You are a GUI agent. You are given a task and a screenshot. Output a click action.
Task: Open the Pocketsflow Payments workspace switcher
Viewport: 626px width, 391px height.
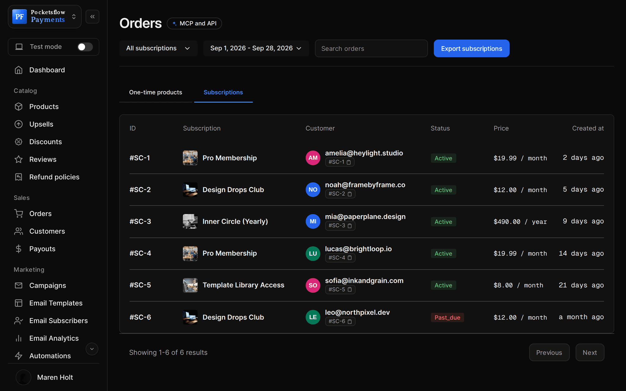[x=45, y=16]
